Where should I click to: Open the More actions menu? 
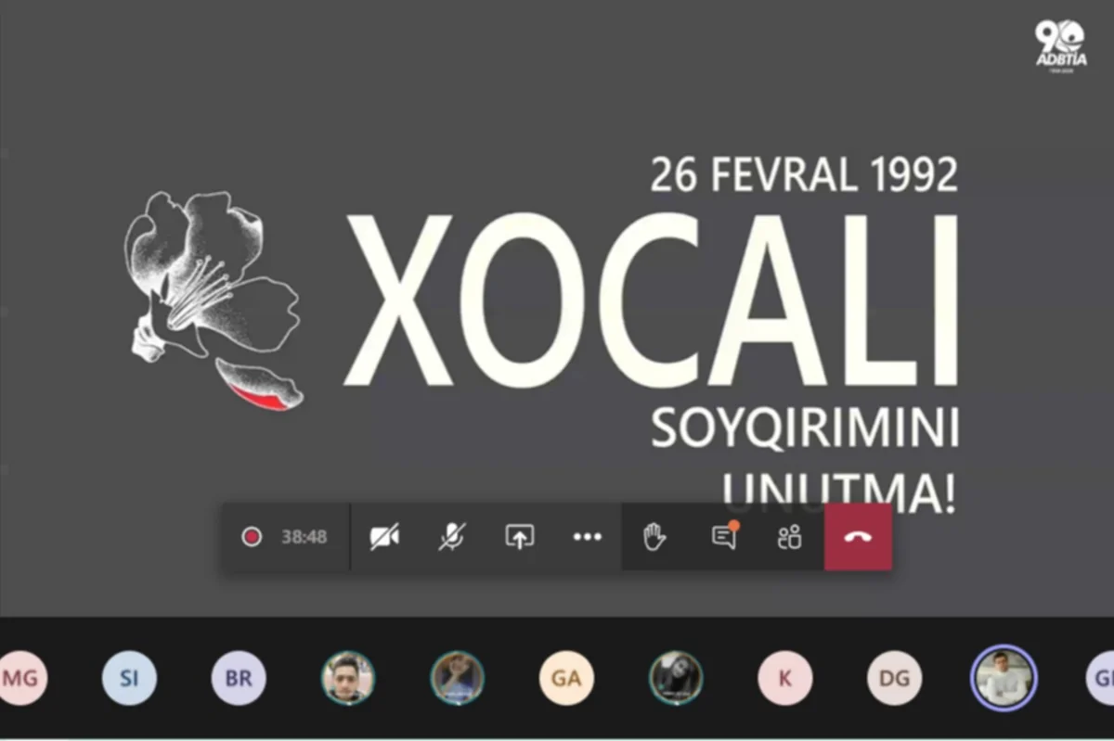[587, 536]
